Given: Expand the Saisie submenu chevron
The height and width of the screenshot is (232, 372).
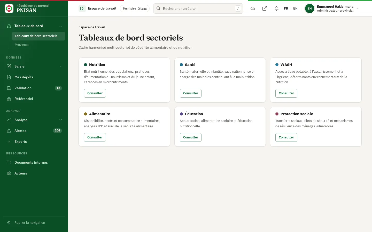Looking at the screenshot, I should click(60, 66).
